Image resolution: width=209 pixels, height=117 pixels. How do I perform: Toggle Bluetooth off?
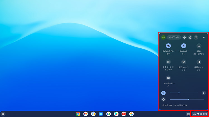coord(184,46)
